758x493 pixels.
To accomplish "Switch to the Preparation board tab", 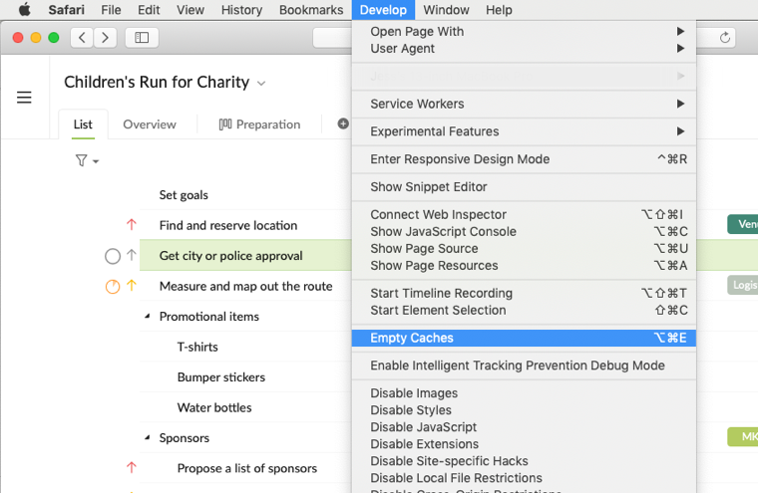I will coord(259,124).
